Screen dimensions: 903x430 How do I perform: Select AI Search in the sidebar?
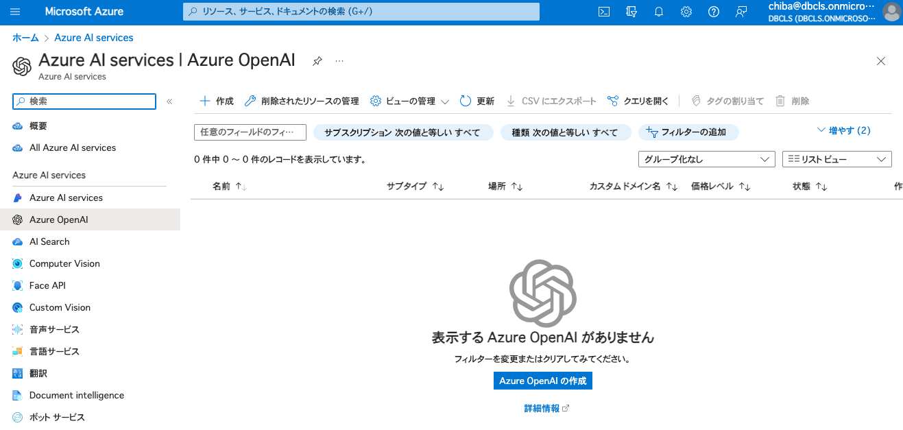pos(49,241)
